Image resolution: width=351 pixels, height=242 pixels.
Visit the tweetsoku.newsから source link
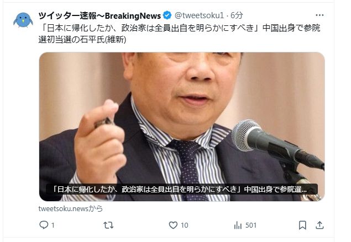coord(71,208)
